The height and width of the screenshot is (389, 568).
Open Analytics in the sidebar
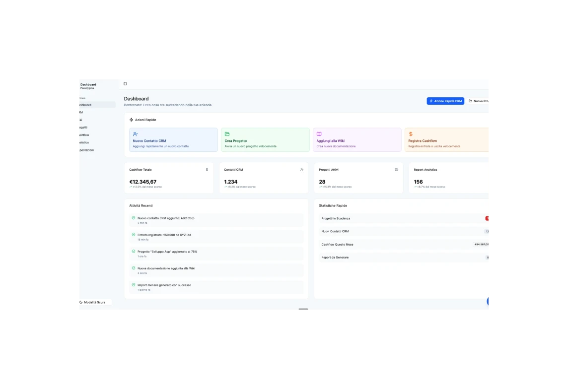tap(97, 142)
